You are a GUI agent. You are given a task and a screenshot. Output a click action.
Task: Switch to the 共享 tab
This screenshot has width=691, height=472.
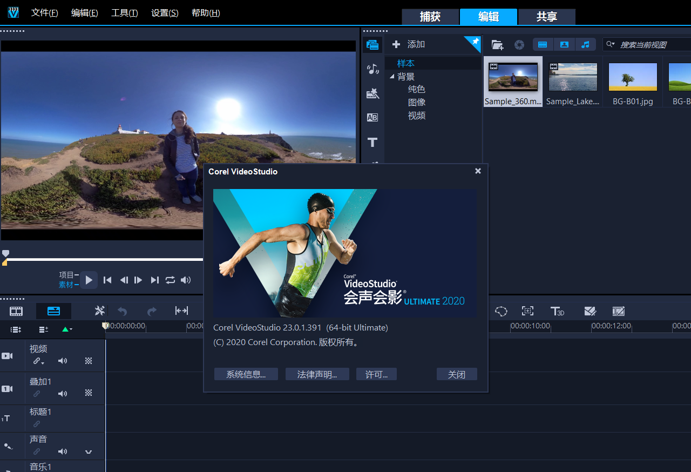click(x=546, y=17)
